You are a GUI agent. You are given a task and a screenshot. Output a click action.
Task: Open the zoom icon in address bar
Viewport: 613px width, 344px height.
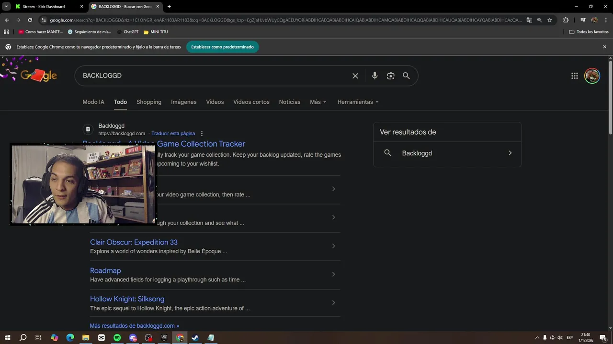click(539, 20)
